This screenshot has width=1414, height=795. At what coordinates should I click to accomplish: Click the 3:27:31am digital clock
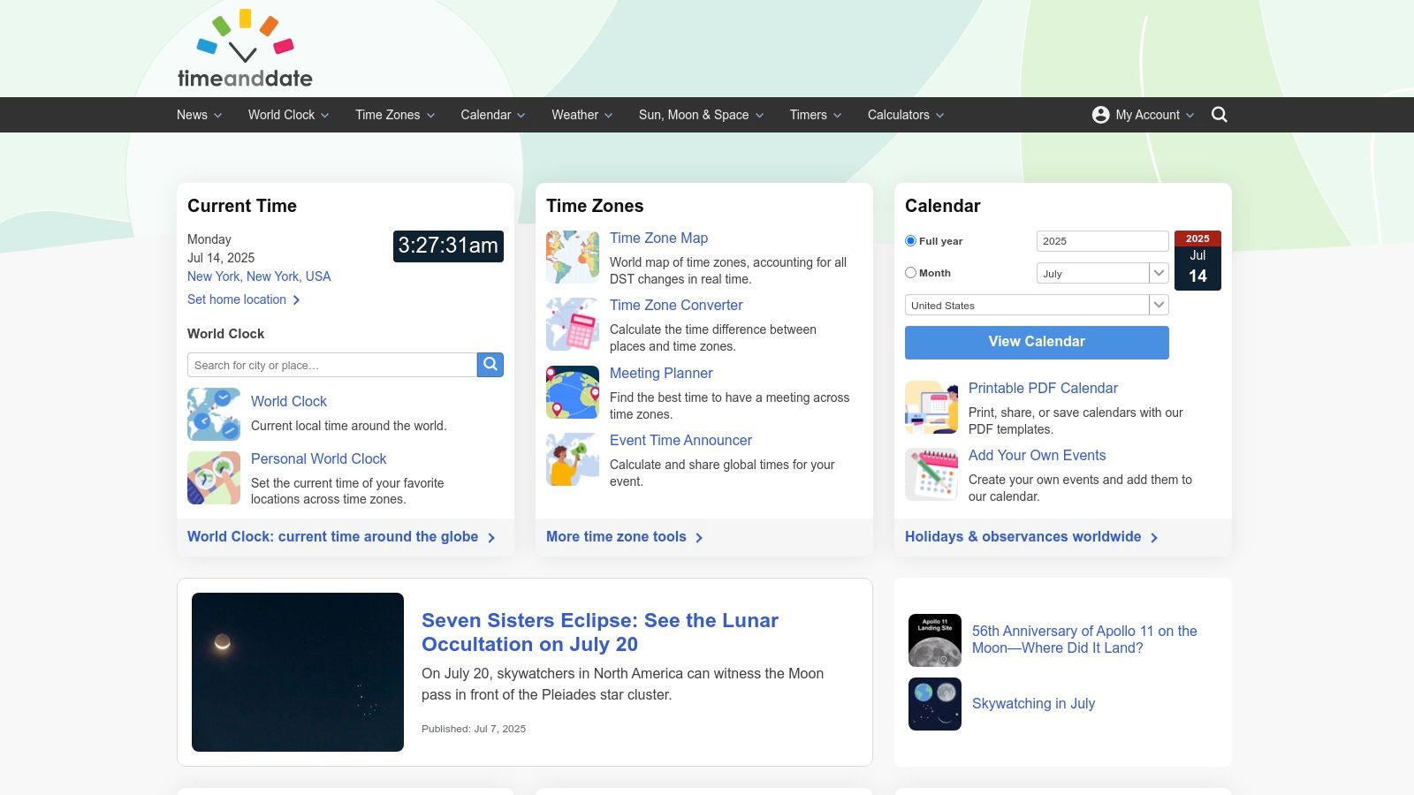(448, 246)
